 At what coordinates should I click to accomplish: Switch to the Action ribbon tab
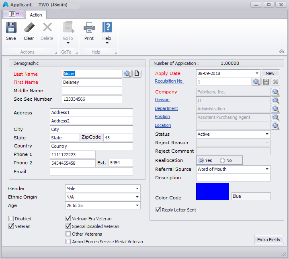pyautogui.click(x=36, y=15)
